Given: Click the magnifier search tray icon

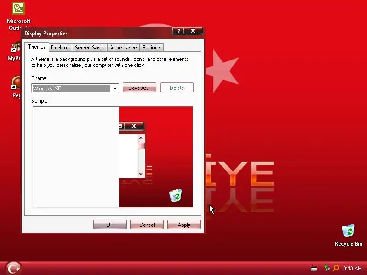Looking at the screenshot, I should (336, 268).
